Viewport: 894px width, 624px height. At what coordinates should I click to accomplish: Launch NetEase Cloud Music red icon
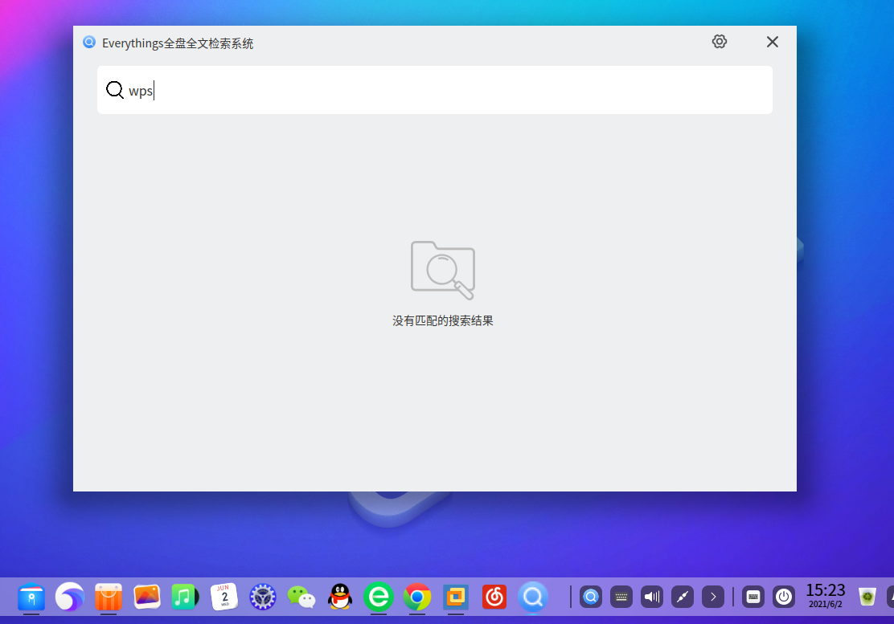pos(494,597)
